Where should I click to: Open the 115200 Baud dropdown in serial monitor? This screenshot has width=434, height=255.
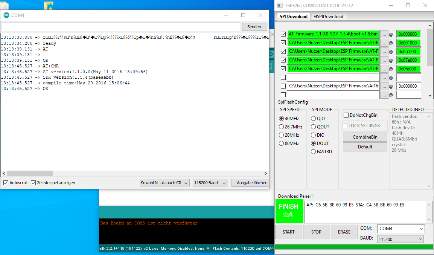[210, 183]
